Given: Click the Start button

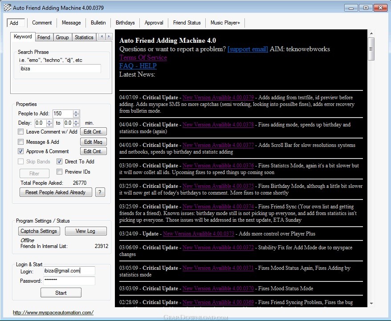Looking at the screenshot, I should pyautogui.click(x=61, y=293).
